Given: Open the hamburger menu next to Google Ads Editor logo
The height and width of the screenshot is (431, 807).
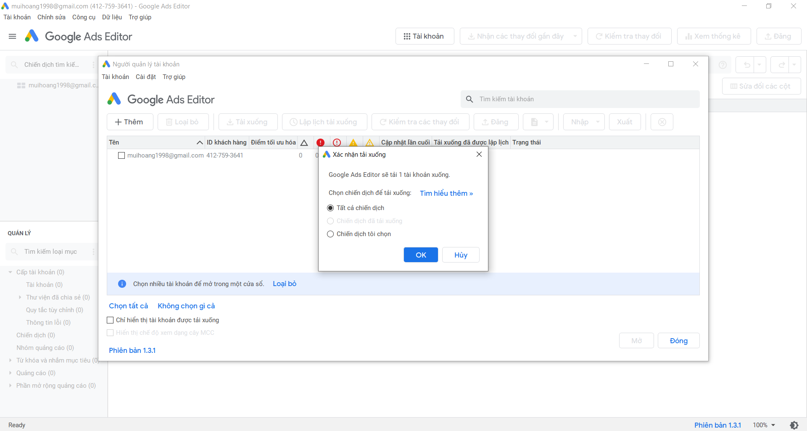Looking at the screenshot, I should coord(13,37).
